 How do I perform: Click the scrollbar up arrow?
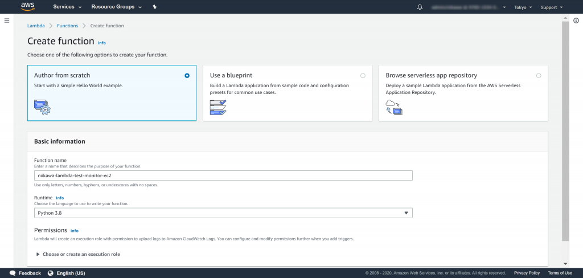tap(565, 18)
